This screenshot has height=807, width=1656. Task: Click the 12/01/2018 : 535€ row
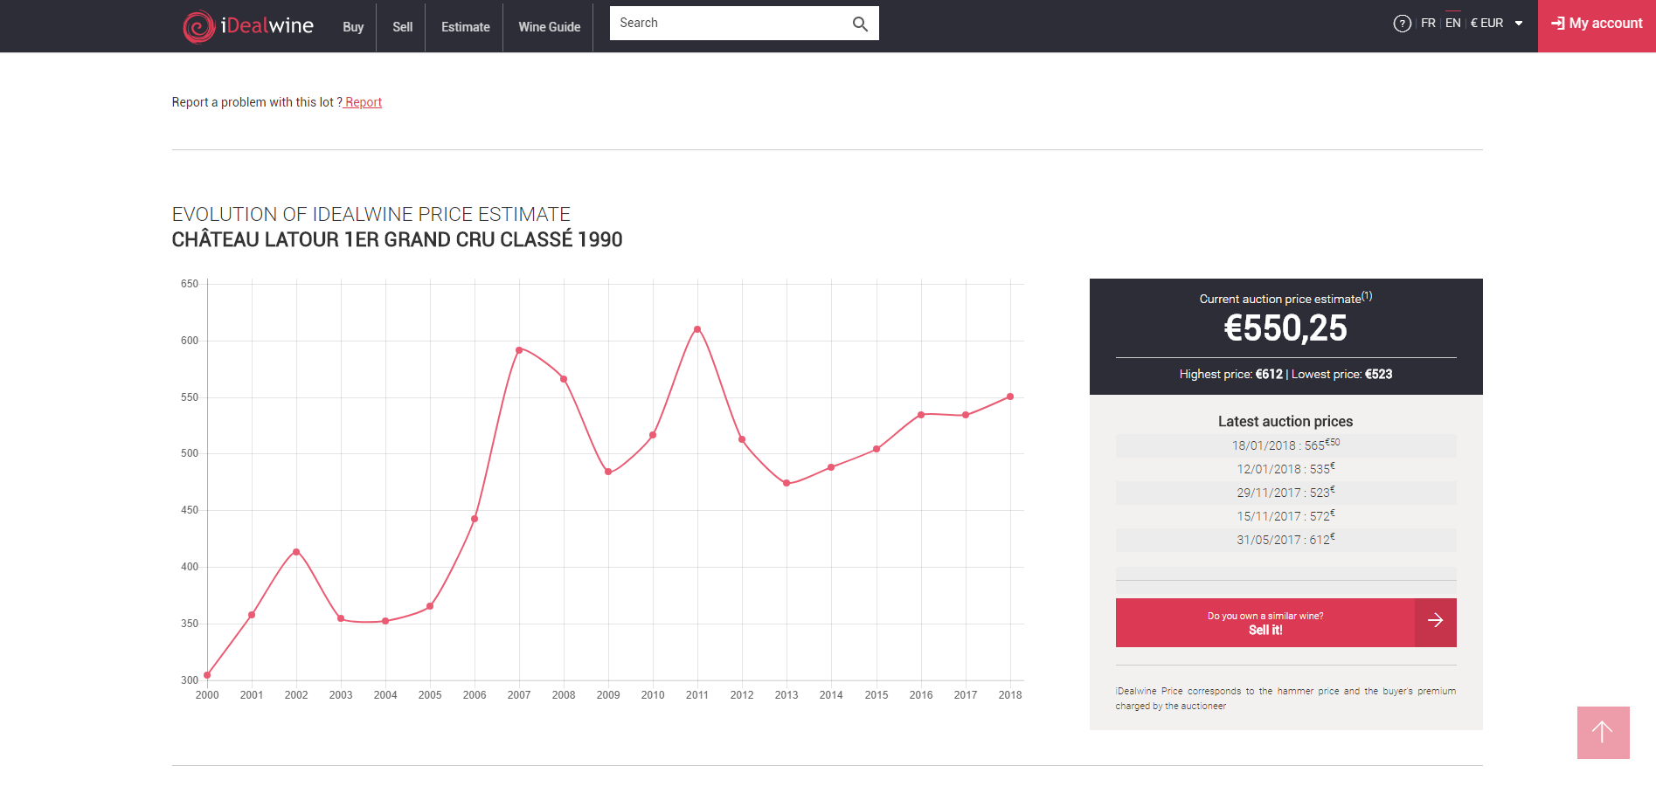coord(1285,469)
